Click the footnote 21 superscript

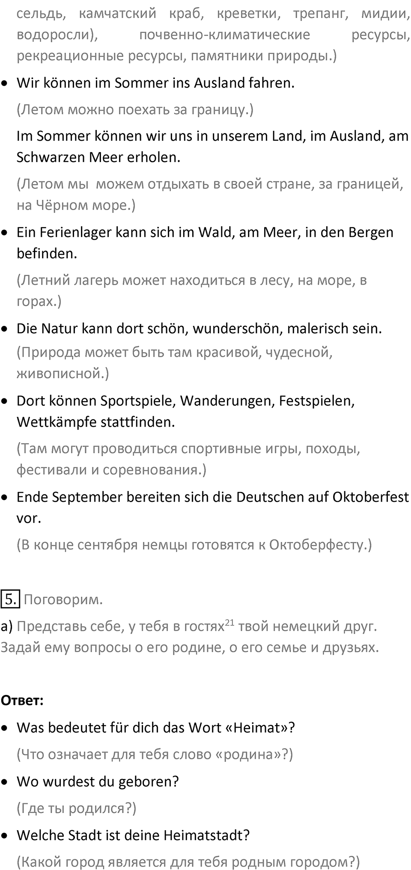(x=229, y=623)
